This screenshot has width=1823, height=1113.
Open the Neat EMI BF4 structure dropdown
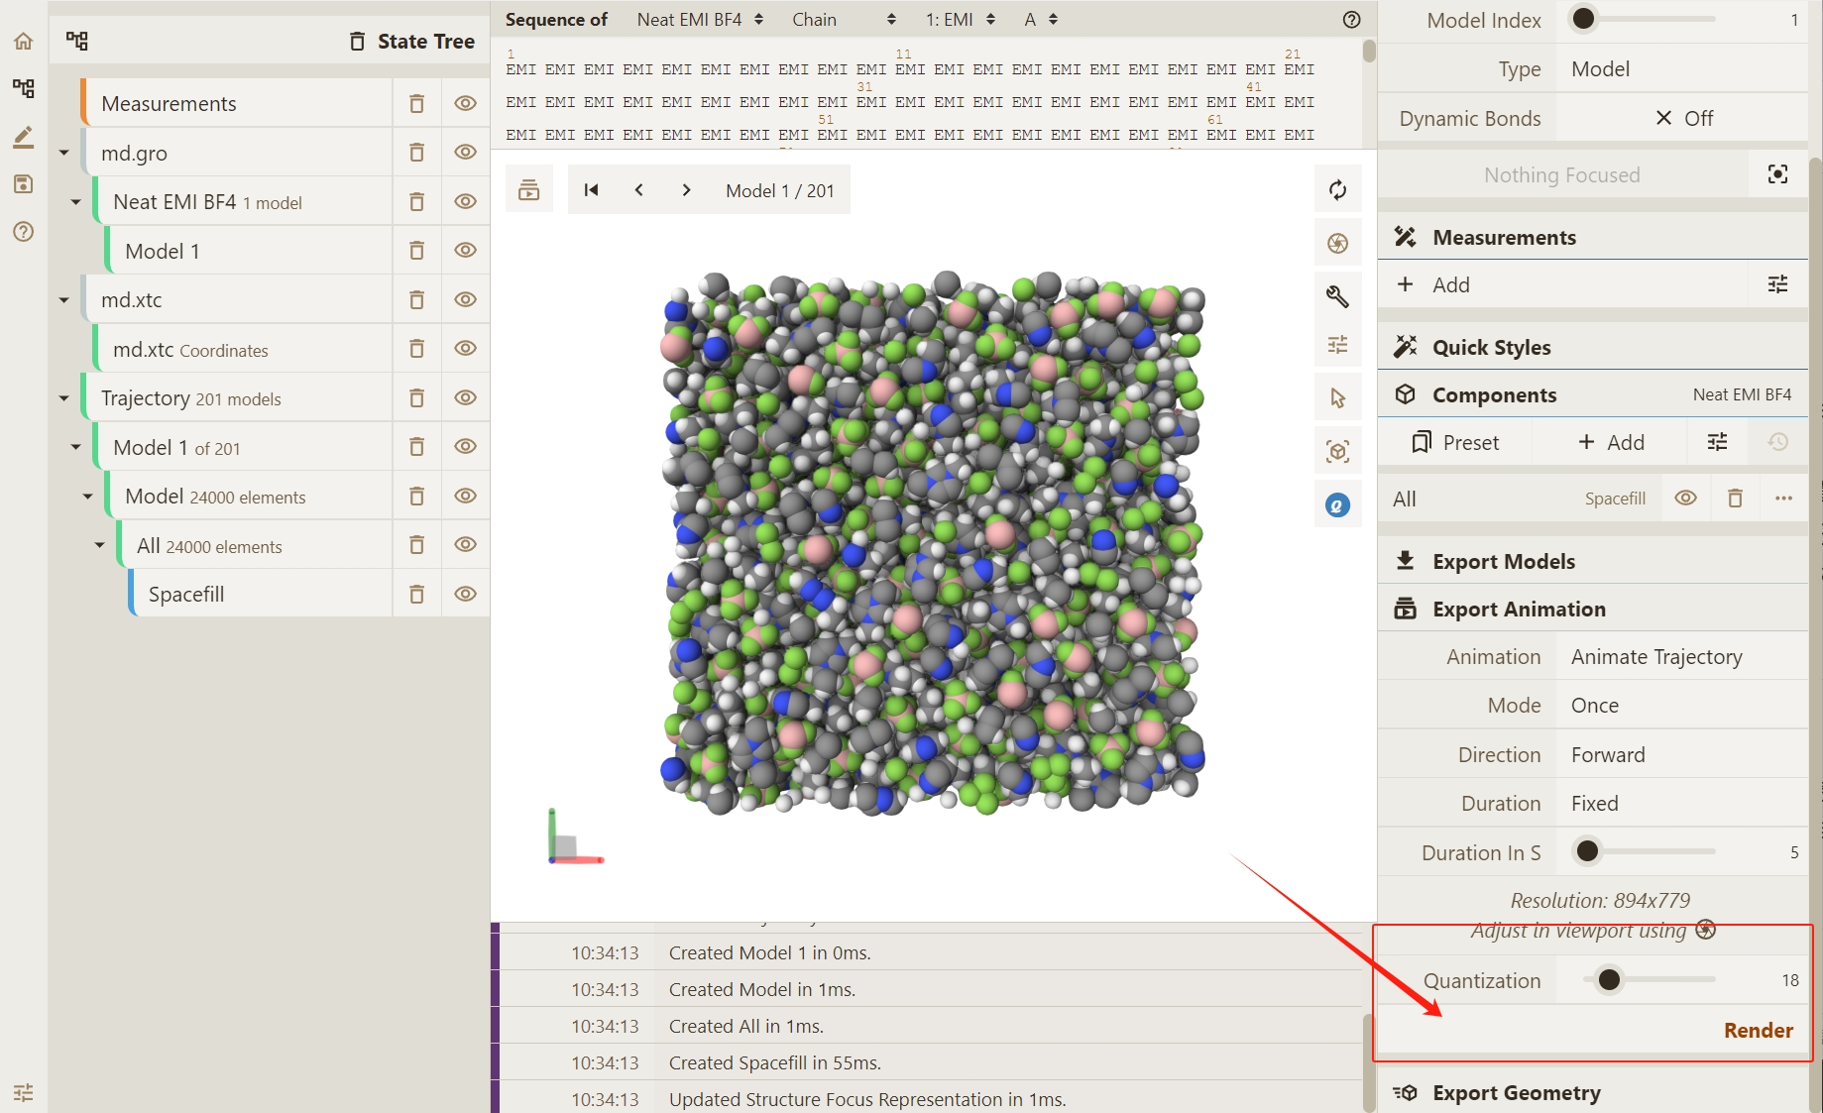click(x=700, y=20)
